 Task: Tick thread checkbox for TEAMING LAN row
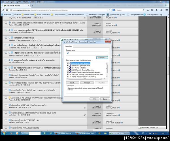click(6, 120)
